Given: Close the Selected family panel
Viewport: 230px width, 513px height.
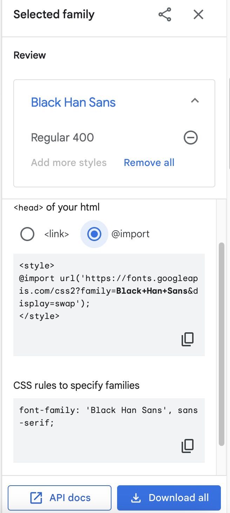Looking at the screenshot, I should pos(198,15).
